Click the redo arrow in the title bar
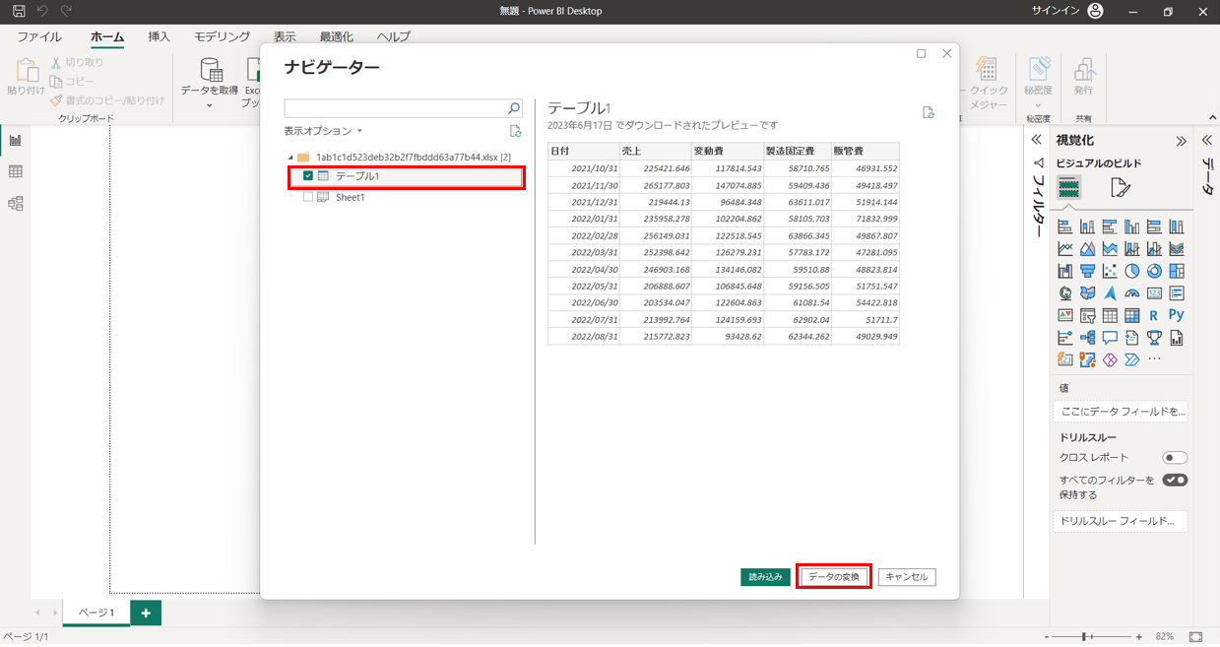The width and height of the screenshot is (1220, 647). (x=67, y=11)
